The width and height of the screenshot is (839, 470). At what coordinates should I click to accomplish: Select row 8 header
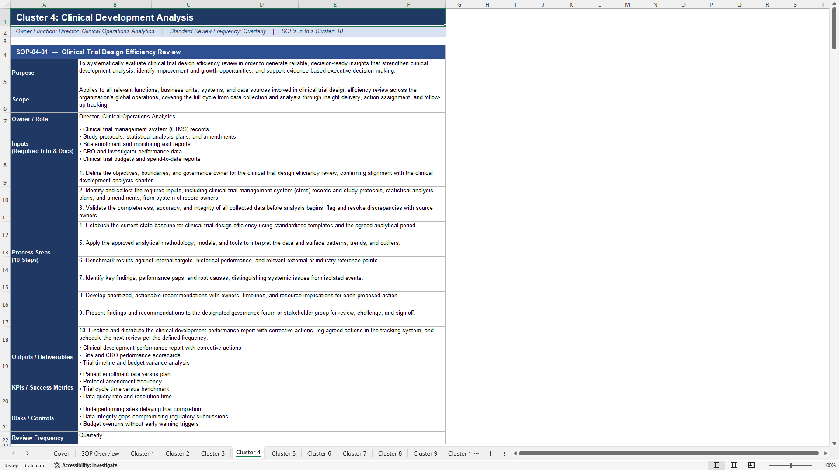point(5,147)
